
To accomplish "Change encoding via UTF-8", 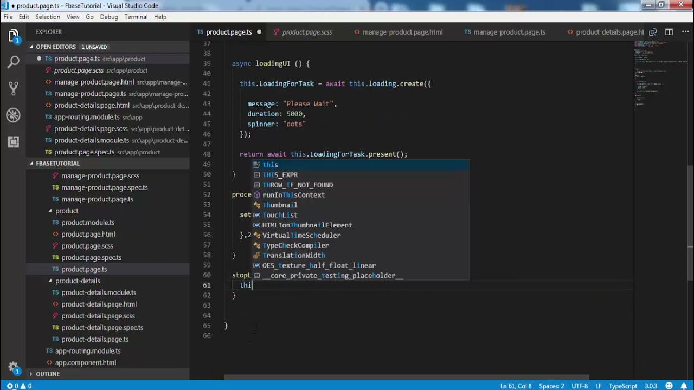I will pos(579,386).
